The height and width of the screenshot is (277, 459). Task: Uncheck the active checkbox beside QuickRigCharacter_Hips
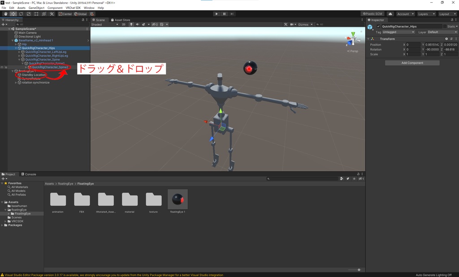(378, 26)
